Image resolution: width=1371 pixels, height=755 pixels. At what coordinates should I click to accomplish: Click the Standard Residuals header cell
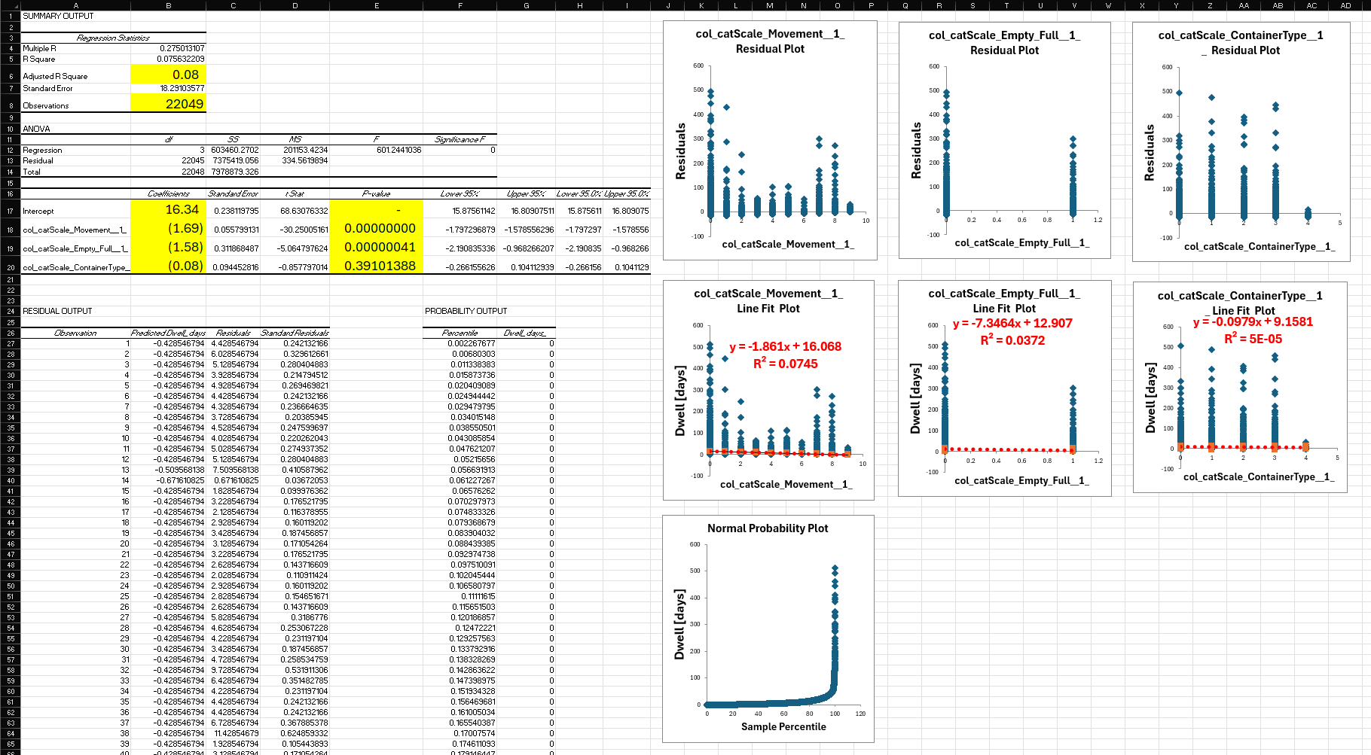pyautogui.click(x=295, y=333)
